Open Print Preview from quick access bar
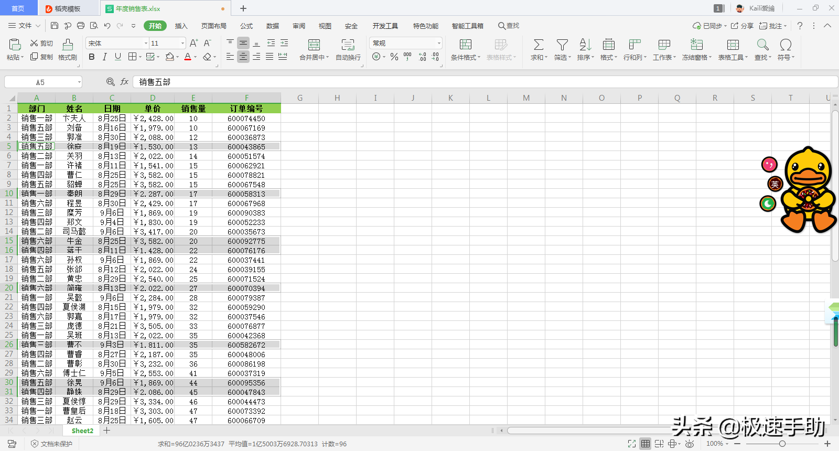839x451 pixels. pyautogui.click(x=94, y=26)
